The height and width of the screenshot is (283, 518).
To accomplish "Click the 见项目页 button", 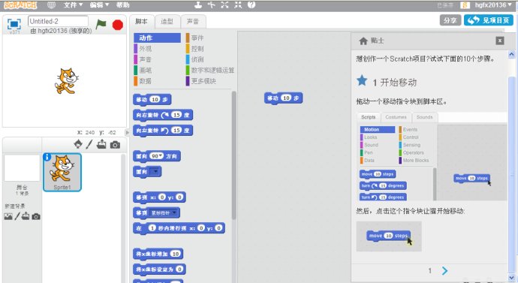I will pos(488,20).
